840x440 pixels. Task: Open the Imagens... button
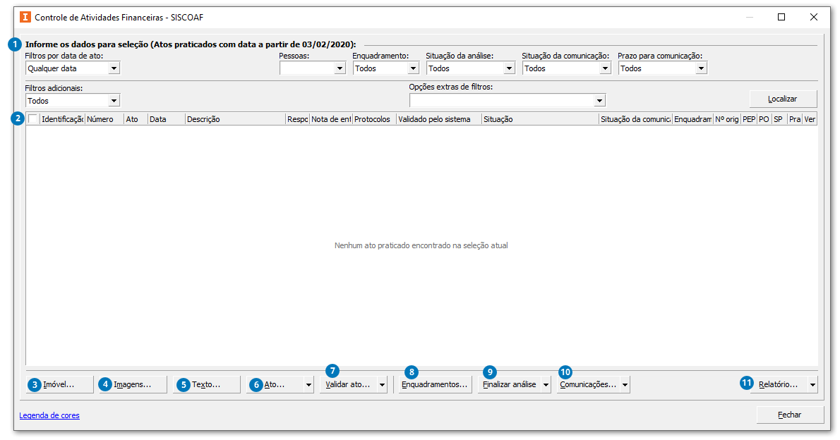tap(133, 384)
